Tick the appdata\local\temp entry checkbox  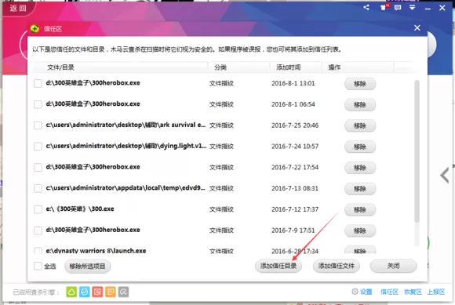point(38,188)
